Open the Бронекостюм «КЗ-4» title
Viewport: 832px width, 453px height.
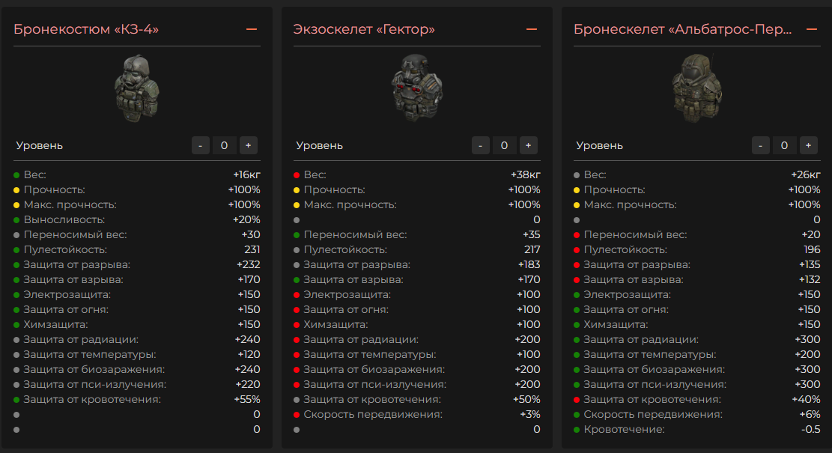coord(86,29)
